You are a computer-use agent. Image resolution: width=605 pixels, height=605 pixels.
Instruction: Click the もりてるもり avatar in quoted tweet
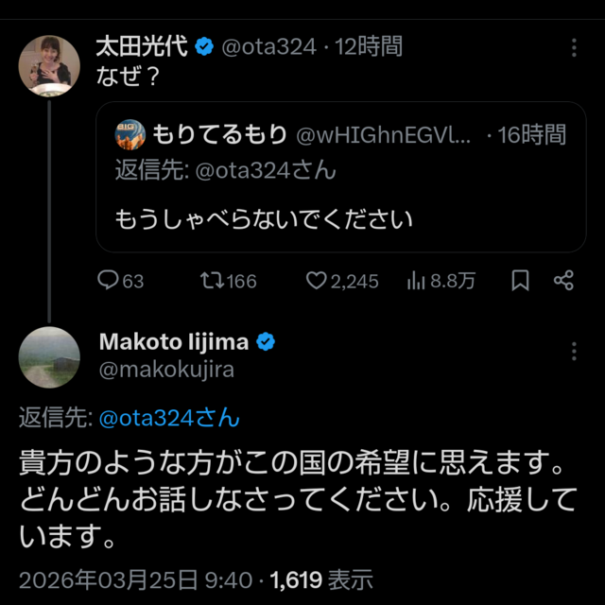click(x=130, y=135)
